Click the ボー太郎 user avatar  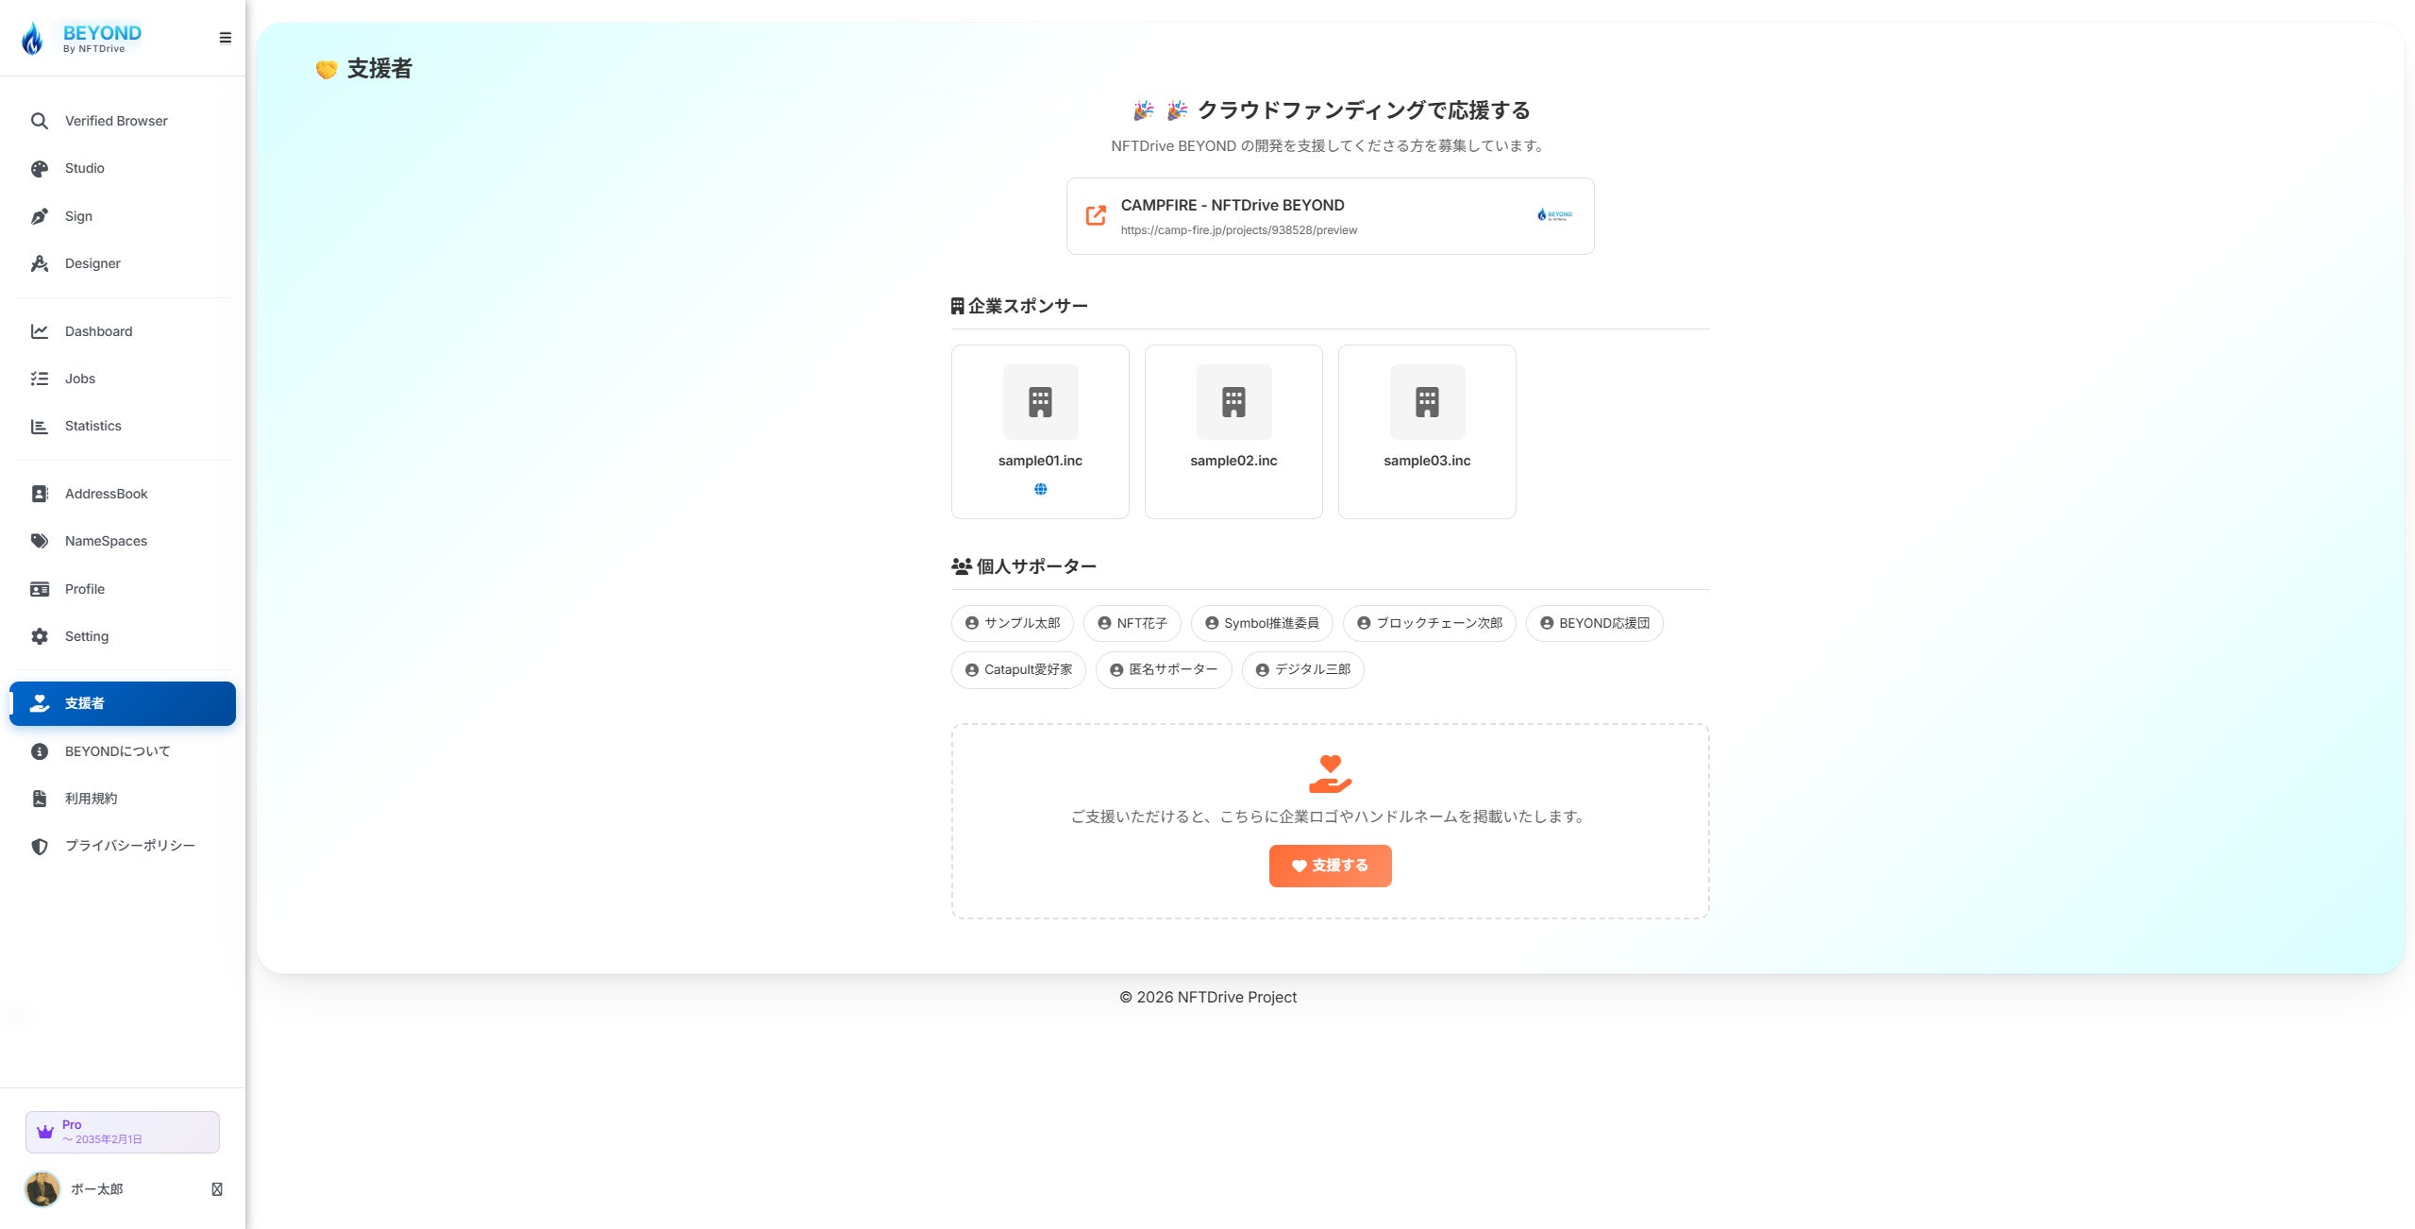42,1189
